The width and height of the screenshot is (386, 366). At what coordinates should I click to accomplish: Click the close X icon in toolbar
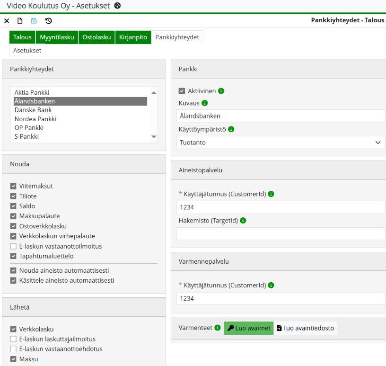[7, 21]
